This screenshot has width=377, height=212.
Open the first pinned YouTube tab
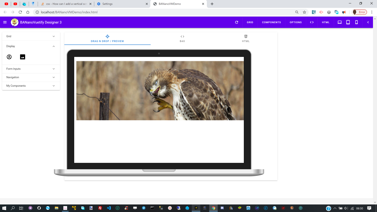(6, 4)
